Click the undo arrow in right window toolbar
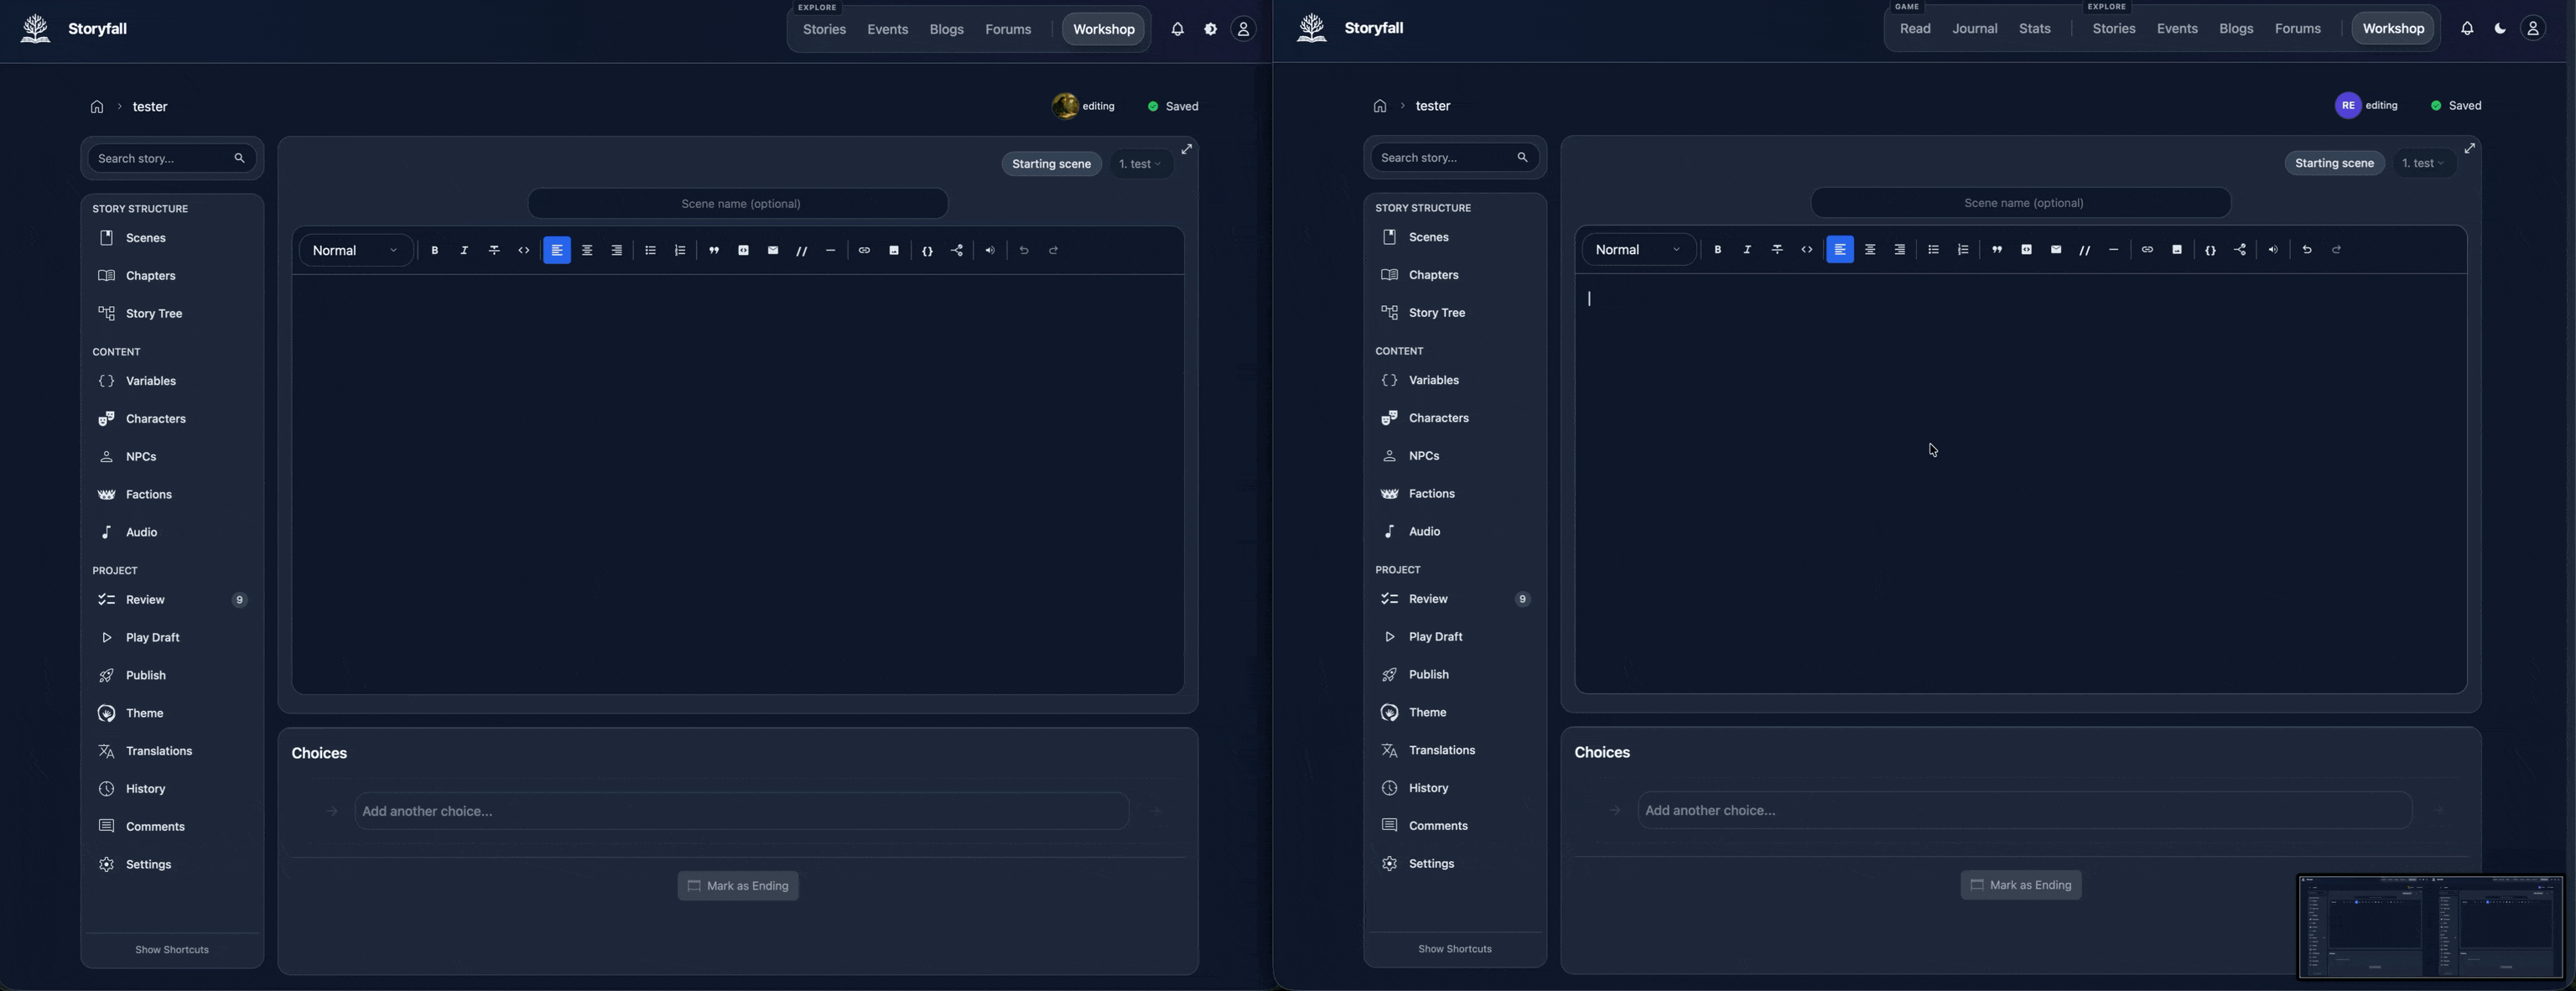 [2307, 250]
